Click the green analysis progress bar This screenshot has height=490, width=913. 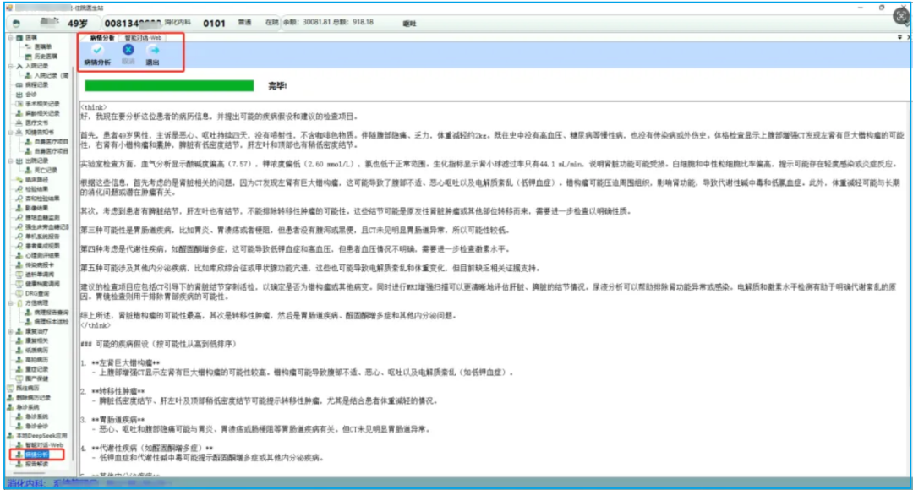tap(169, 85)
